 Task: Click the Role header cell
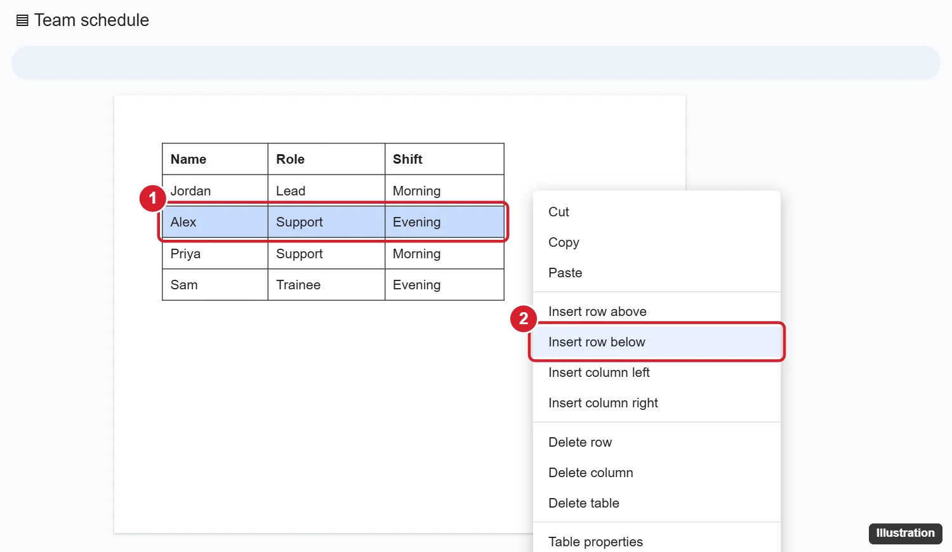(326, 159)
